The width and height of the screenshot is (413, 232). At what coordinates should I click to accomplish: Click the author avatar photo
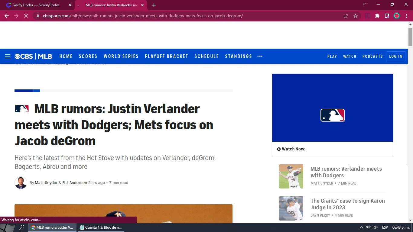click(x=21, y=183)
